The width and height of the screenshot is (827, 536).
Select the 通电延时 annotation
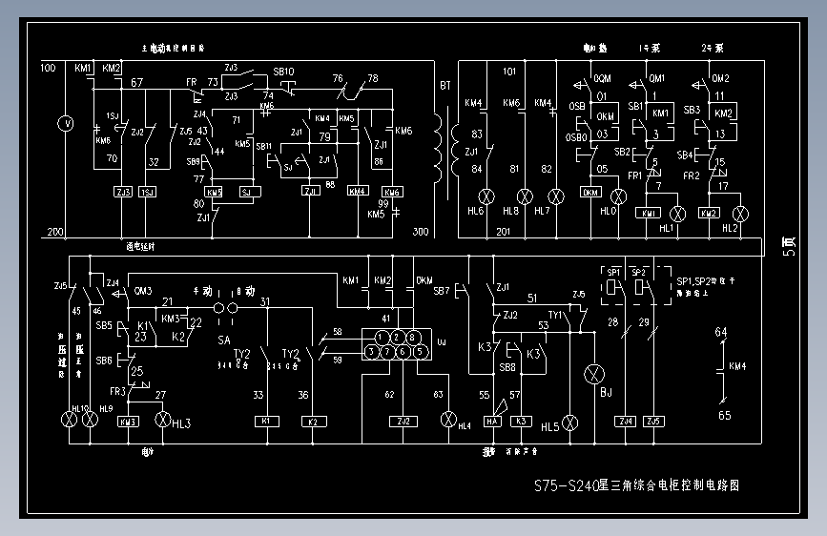(x=140, y=246)
